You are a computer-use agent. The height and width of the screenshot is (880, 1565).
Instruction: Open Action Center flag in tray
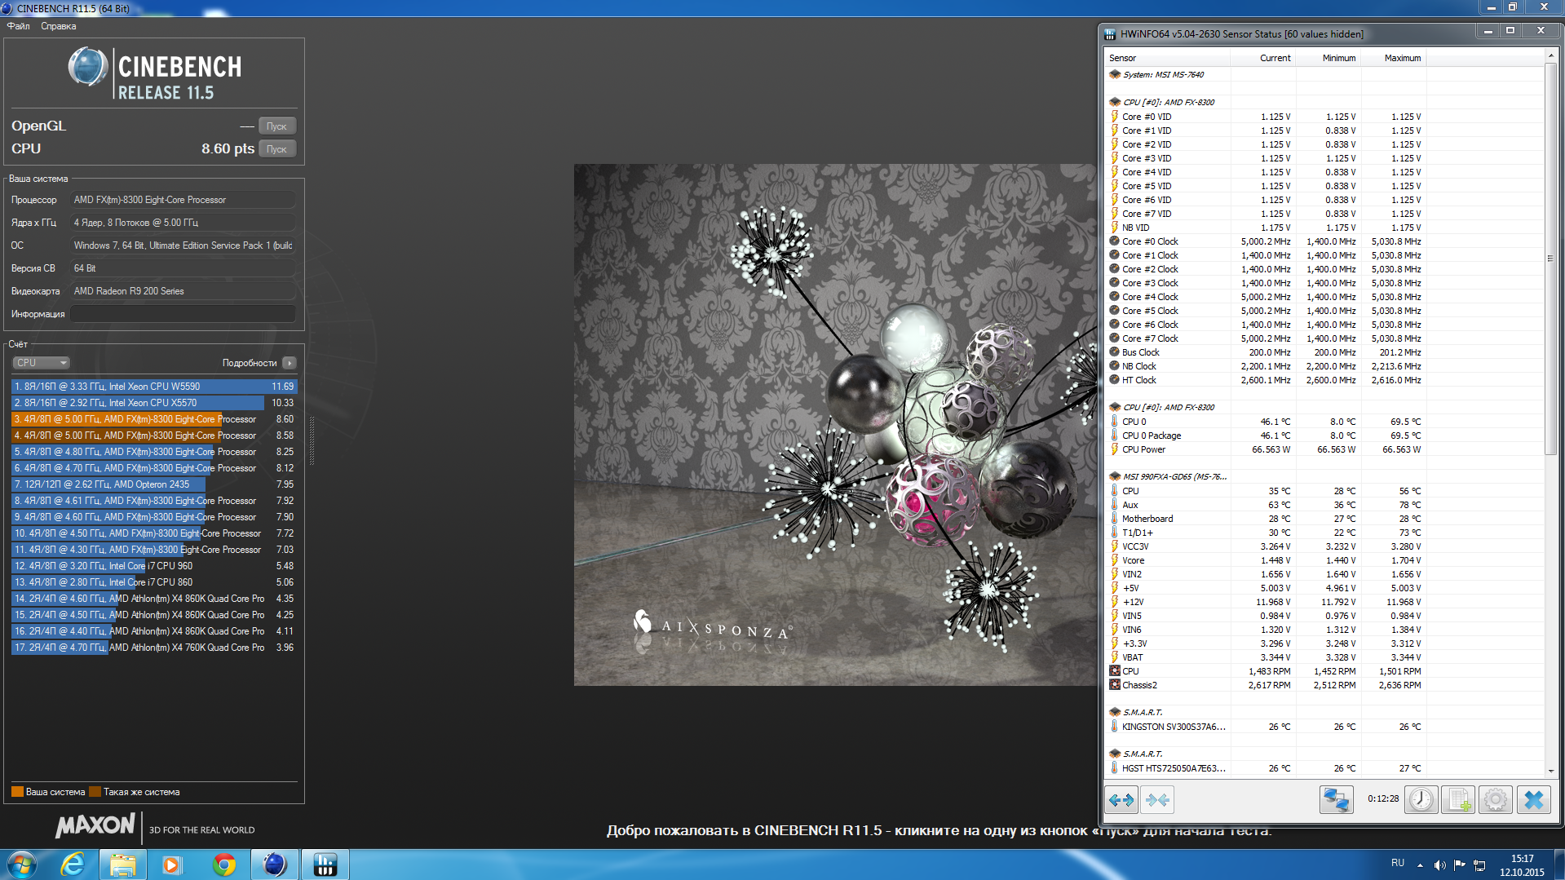tap(1460, 865)
